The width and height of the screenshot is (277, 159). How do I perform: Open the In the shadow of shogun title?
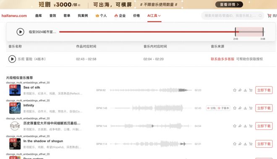[x=43, y=141]
